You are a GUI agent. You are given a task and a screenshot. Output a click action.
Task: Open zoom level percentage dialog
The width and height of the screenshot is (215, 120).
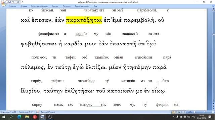[189, 112]
